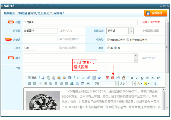Click the 关键词 keyword input field
Screen dimensions: 171x120
pos(40,40)
